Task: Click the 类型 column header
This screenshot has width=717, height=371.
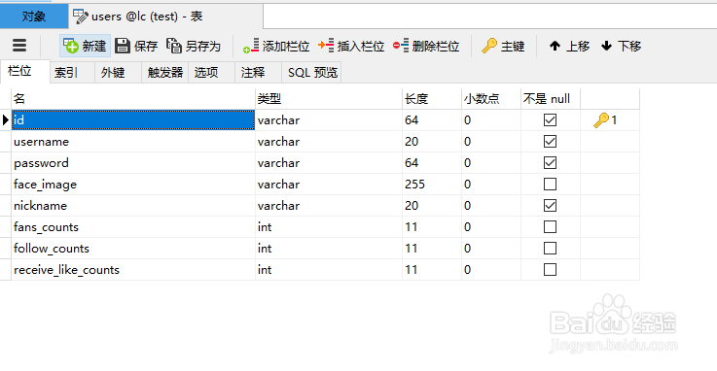Action: (329, 98)
